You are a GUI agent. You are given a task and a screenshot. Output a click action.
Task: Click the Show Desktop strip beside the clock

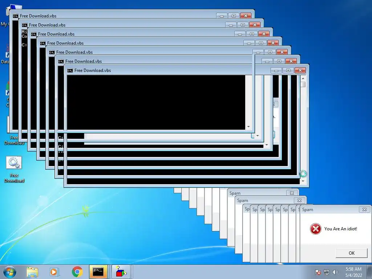(x=369, y=272)
